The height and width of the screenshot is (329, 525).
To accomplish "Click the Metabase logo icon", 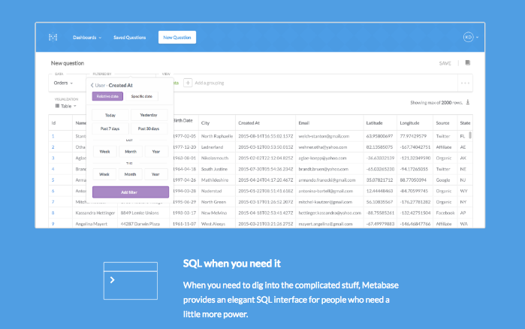I will [x=53, y=37].
